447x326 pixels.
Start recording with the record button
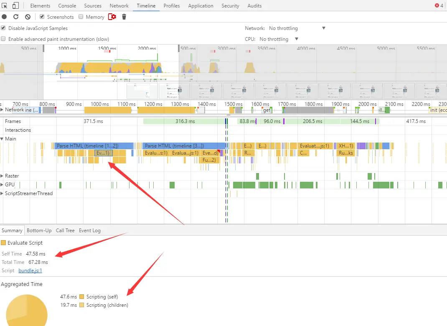point(4,17)
